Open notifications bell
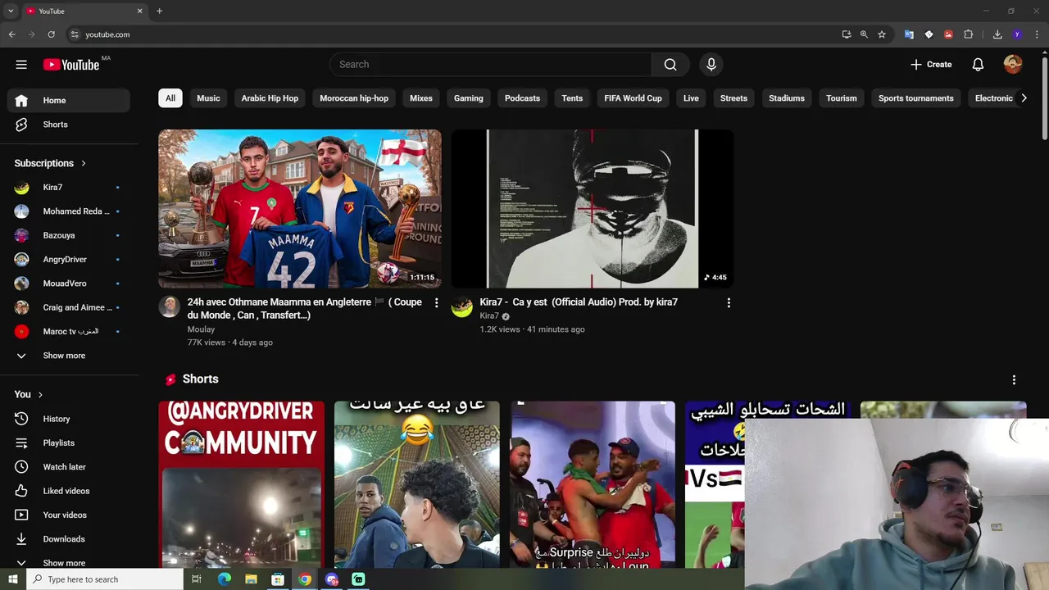This screenshot has width=1049, height=590. click(x=978, y=65)
